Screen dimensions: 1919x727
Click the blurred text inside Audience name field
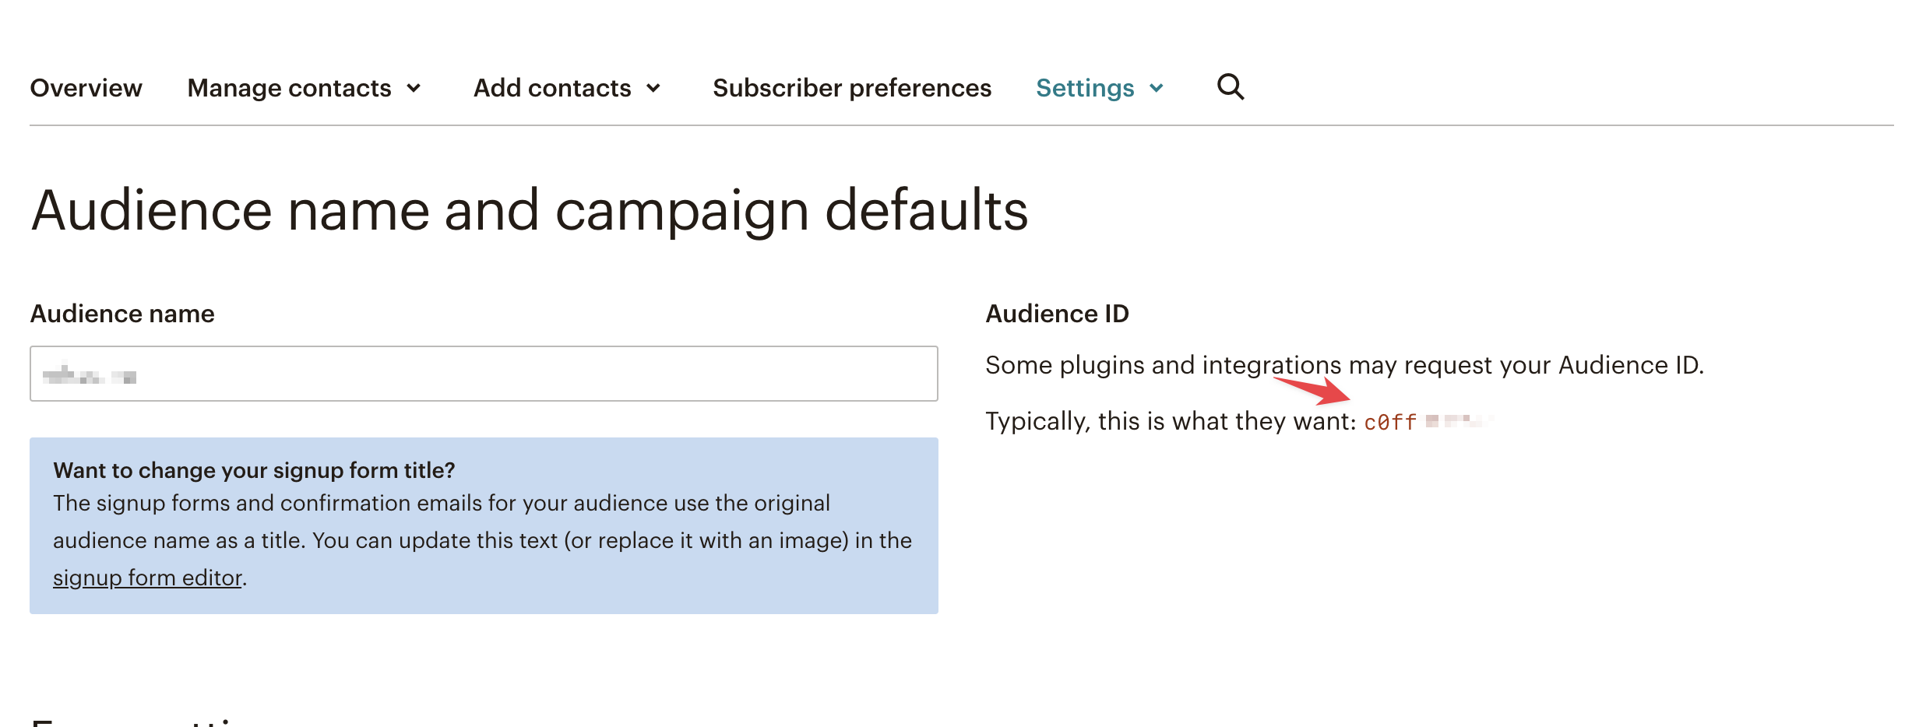pyautogui.click(x=90, y=377)
